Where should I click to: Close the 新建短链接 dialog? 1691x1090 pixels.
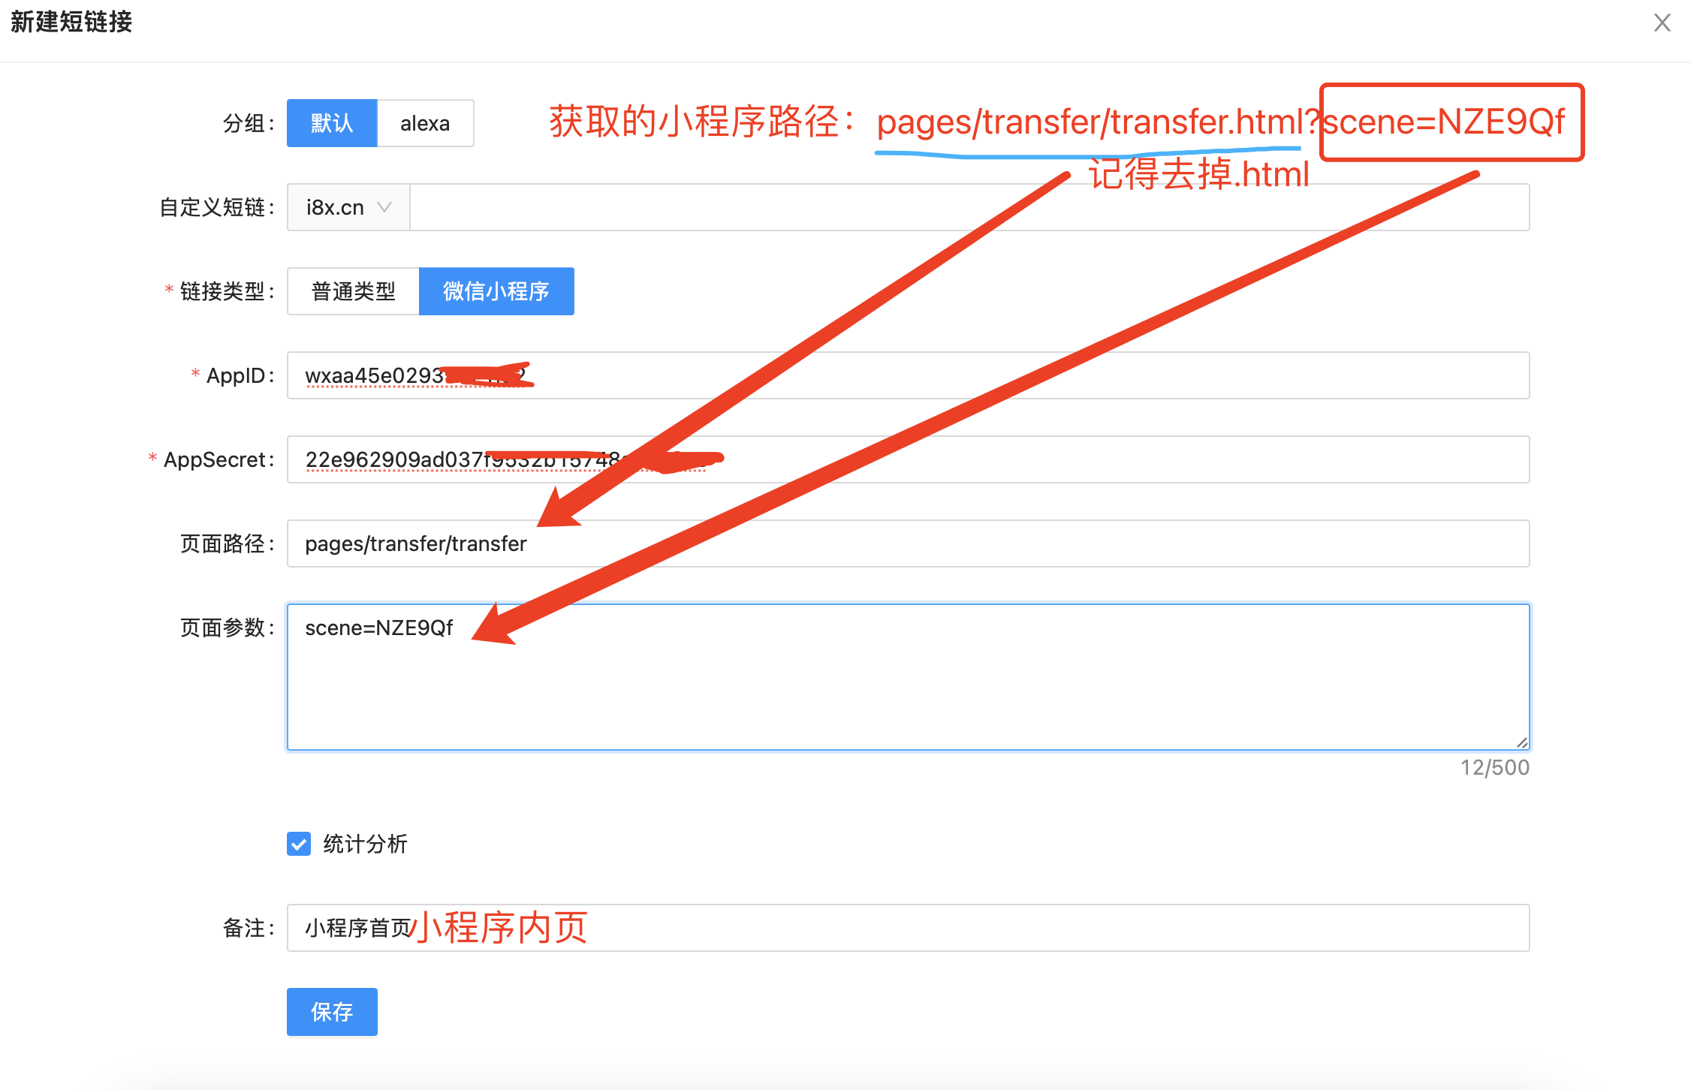pos(1662,23)
